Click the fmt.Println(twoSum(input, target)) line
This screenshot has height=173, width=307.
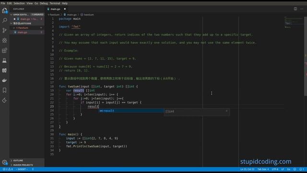(x=96, y=146)
